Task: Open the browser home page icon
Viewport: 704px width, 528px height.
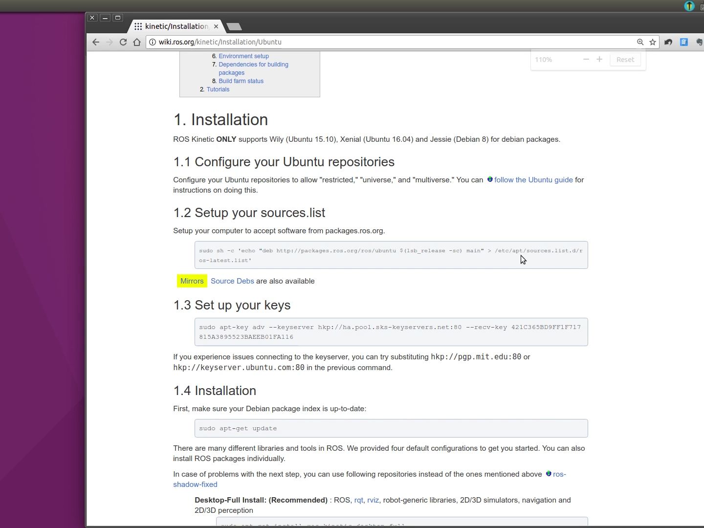Action: pos(137,42)
